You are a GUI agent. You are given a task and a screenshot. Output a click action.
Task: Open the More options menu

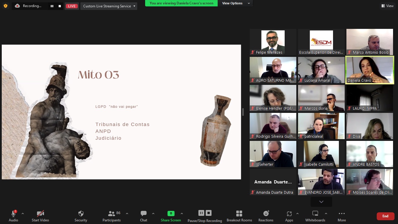342,216
